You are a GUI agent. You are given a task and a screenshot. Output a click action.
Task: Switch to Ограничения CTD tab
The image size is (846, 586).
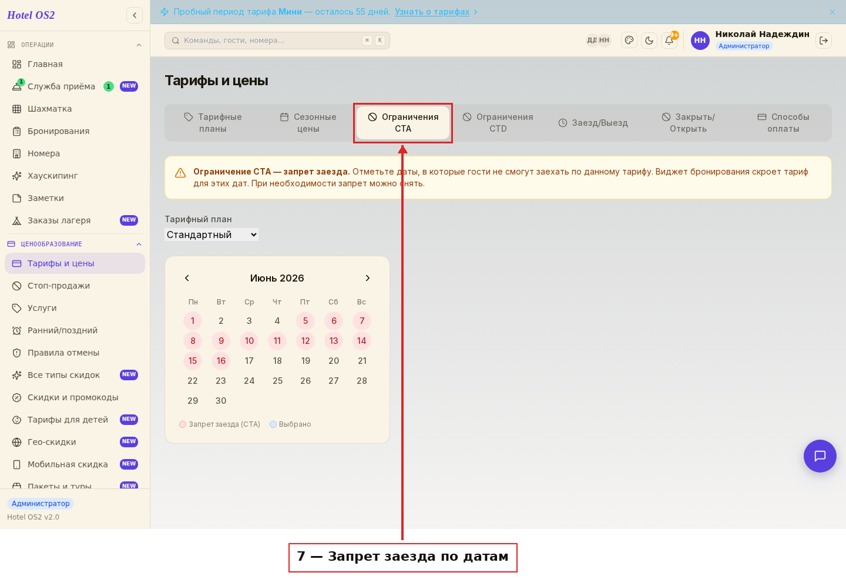click(x=498, y=123)
